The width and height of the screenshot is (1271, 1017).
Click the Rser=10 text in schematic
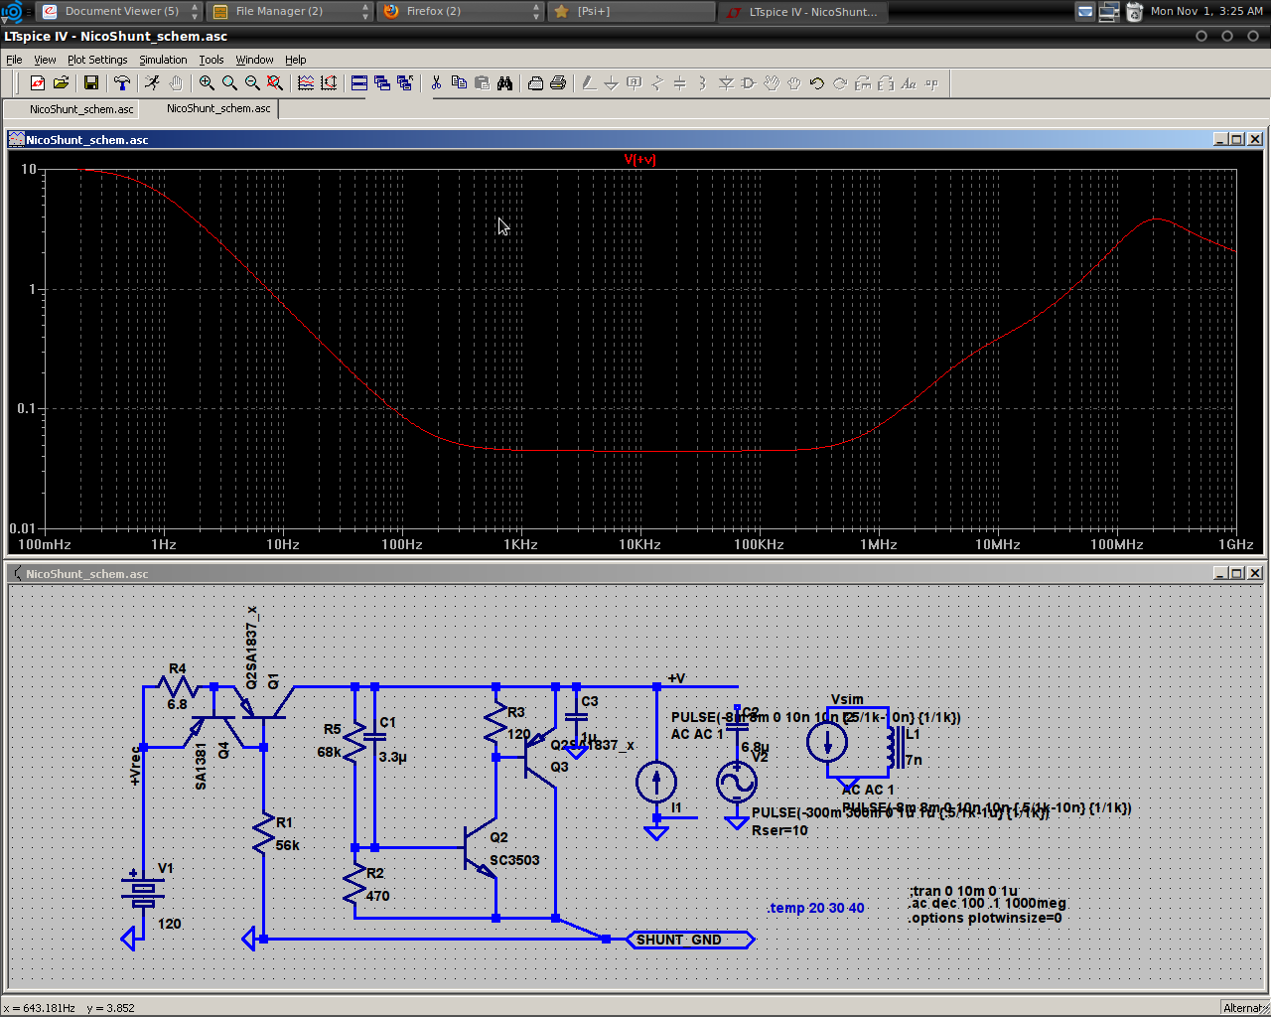point(779,830)
